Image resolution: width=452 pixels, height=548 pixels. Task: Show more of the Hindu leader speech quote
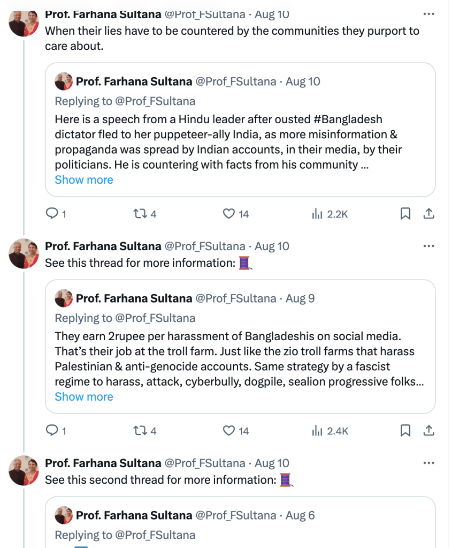tap(84, 180)
